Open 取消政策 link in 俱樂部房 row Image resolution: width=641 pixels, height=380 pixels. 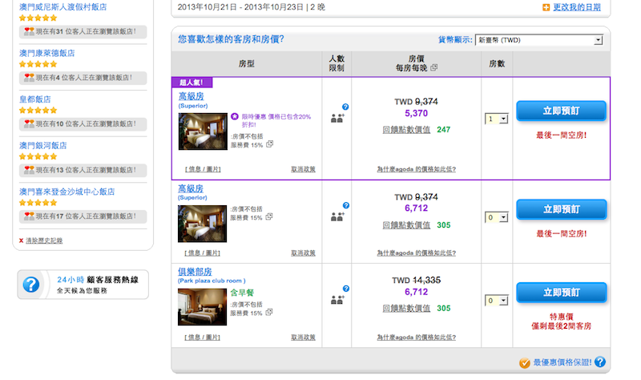[x=303, y=337]
